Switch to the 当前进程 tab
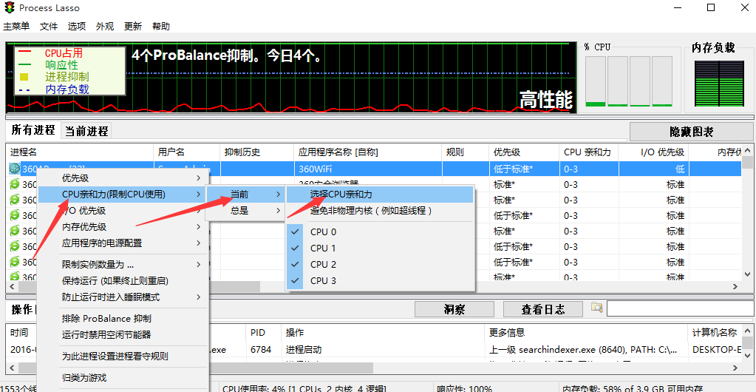Image resolution: width=756 pixels, height=392 pixels. pyautogui.click(x=86, y=131)
